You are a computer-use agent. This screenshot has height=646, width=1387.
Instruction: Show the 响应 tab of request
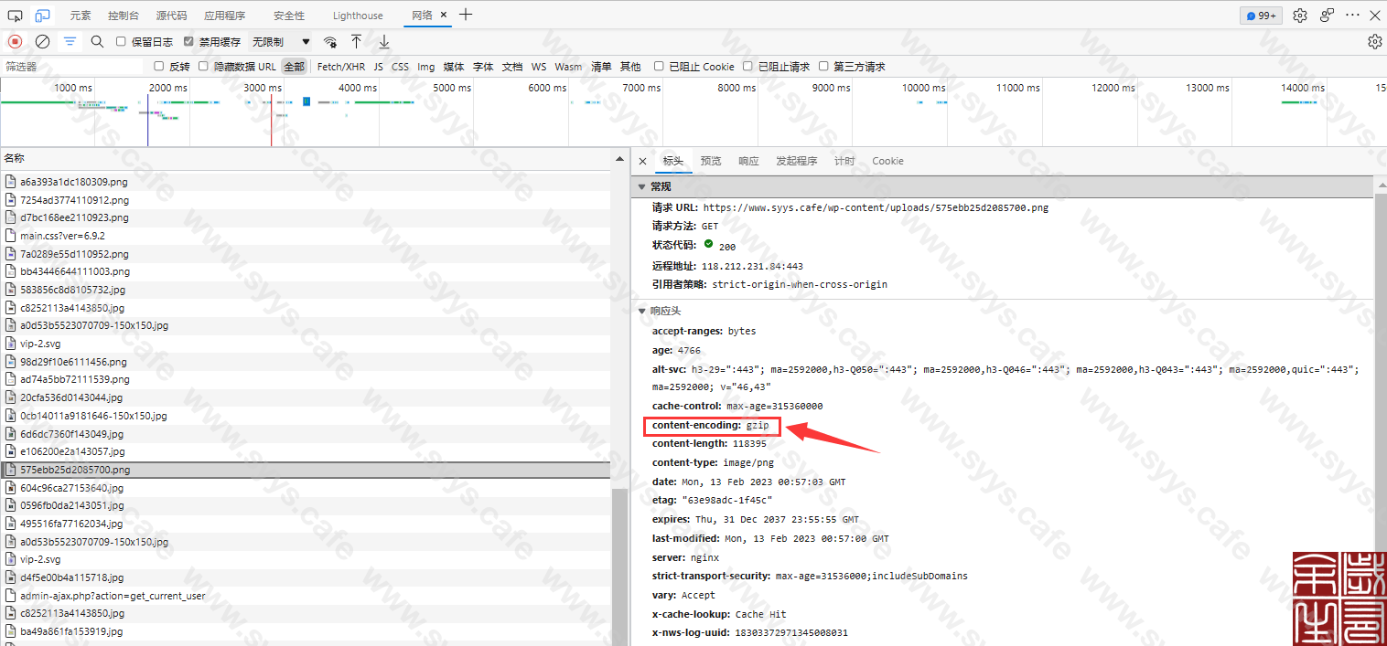748,161
